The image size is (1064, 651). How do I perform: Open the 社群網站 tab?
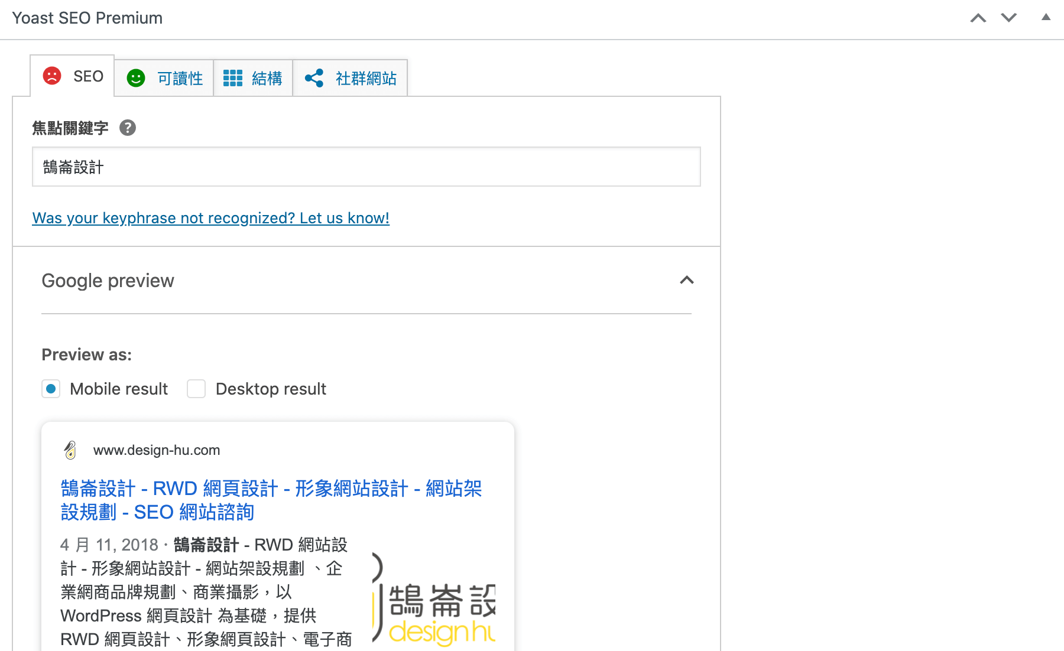point(350,78)
